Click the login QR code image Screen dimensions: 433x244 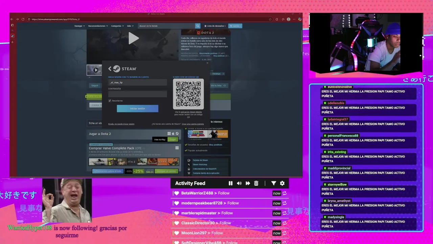188,94
